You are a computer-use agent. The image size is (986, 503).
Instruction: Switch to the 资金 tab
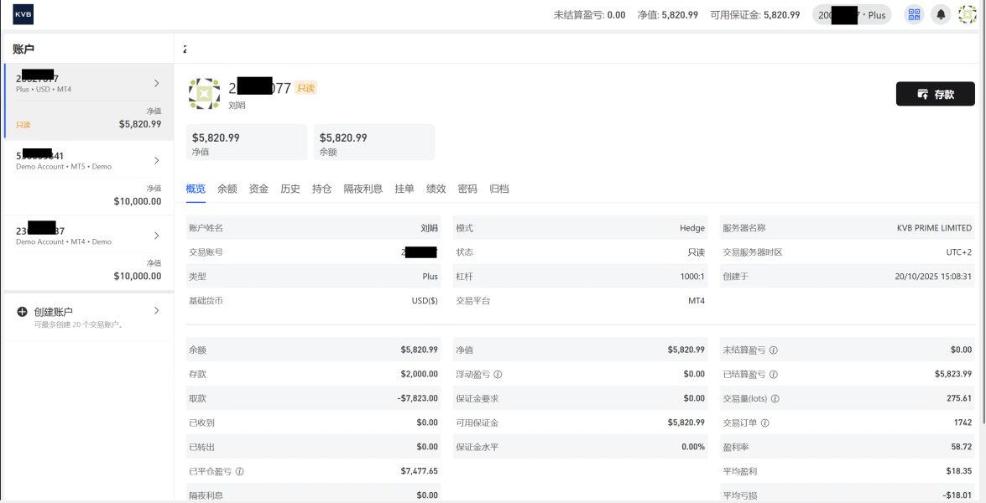click(x=258, y=189)
